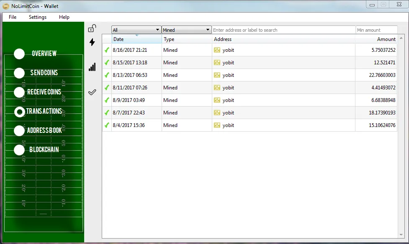Click yobit label in 8/16/2017 row

tap(228, 50)
